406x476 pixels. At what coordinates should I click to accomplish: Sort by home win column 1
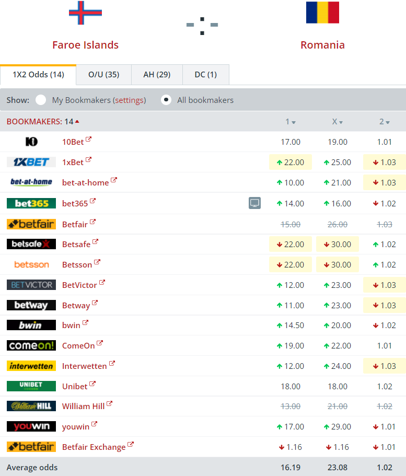tap(291, 122)
